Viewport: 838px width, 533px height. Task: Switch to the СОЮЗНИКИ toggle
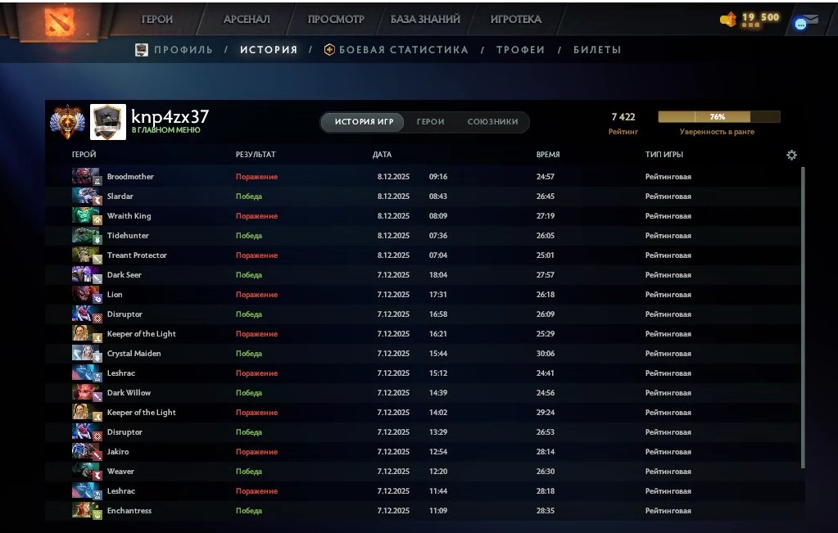(x=492, y=122)
